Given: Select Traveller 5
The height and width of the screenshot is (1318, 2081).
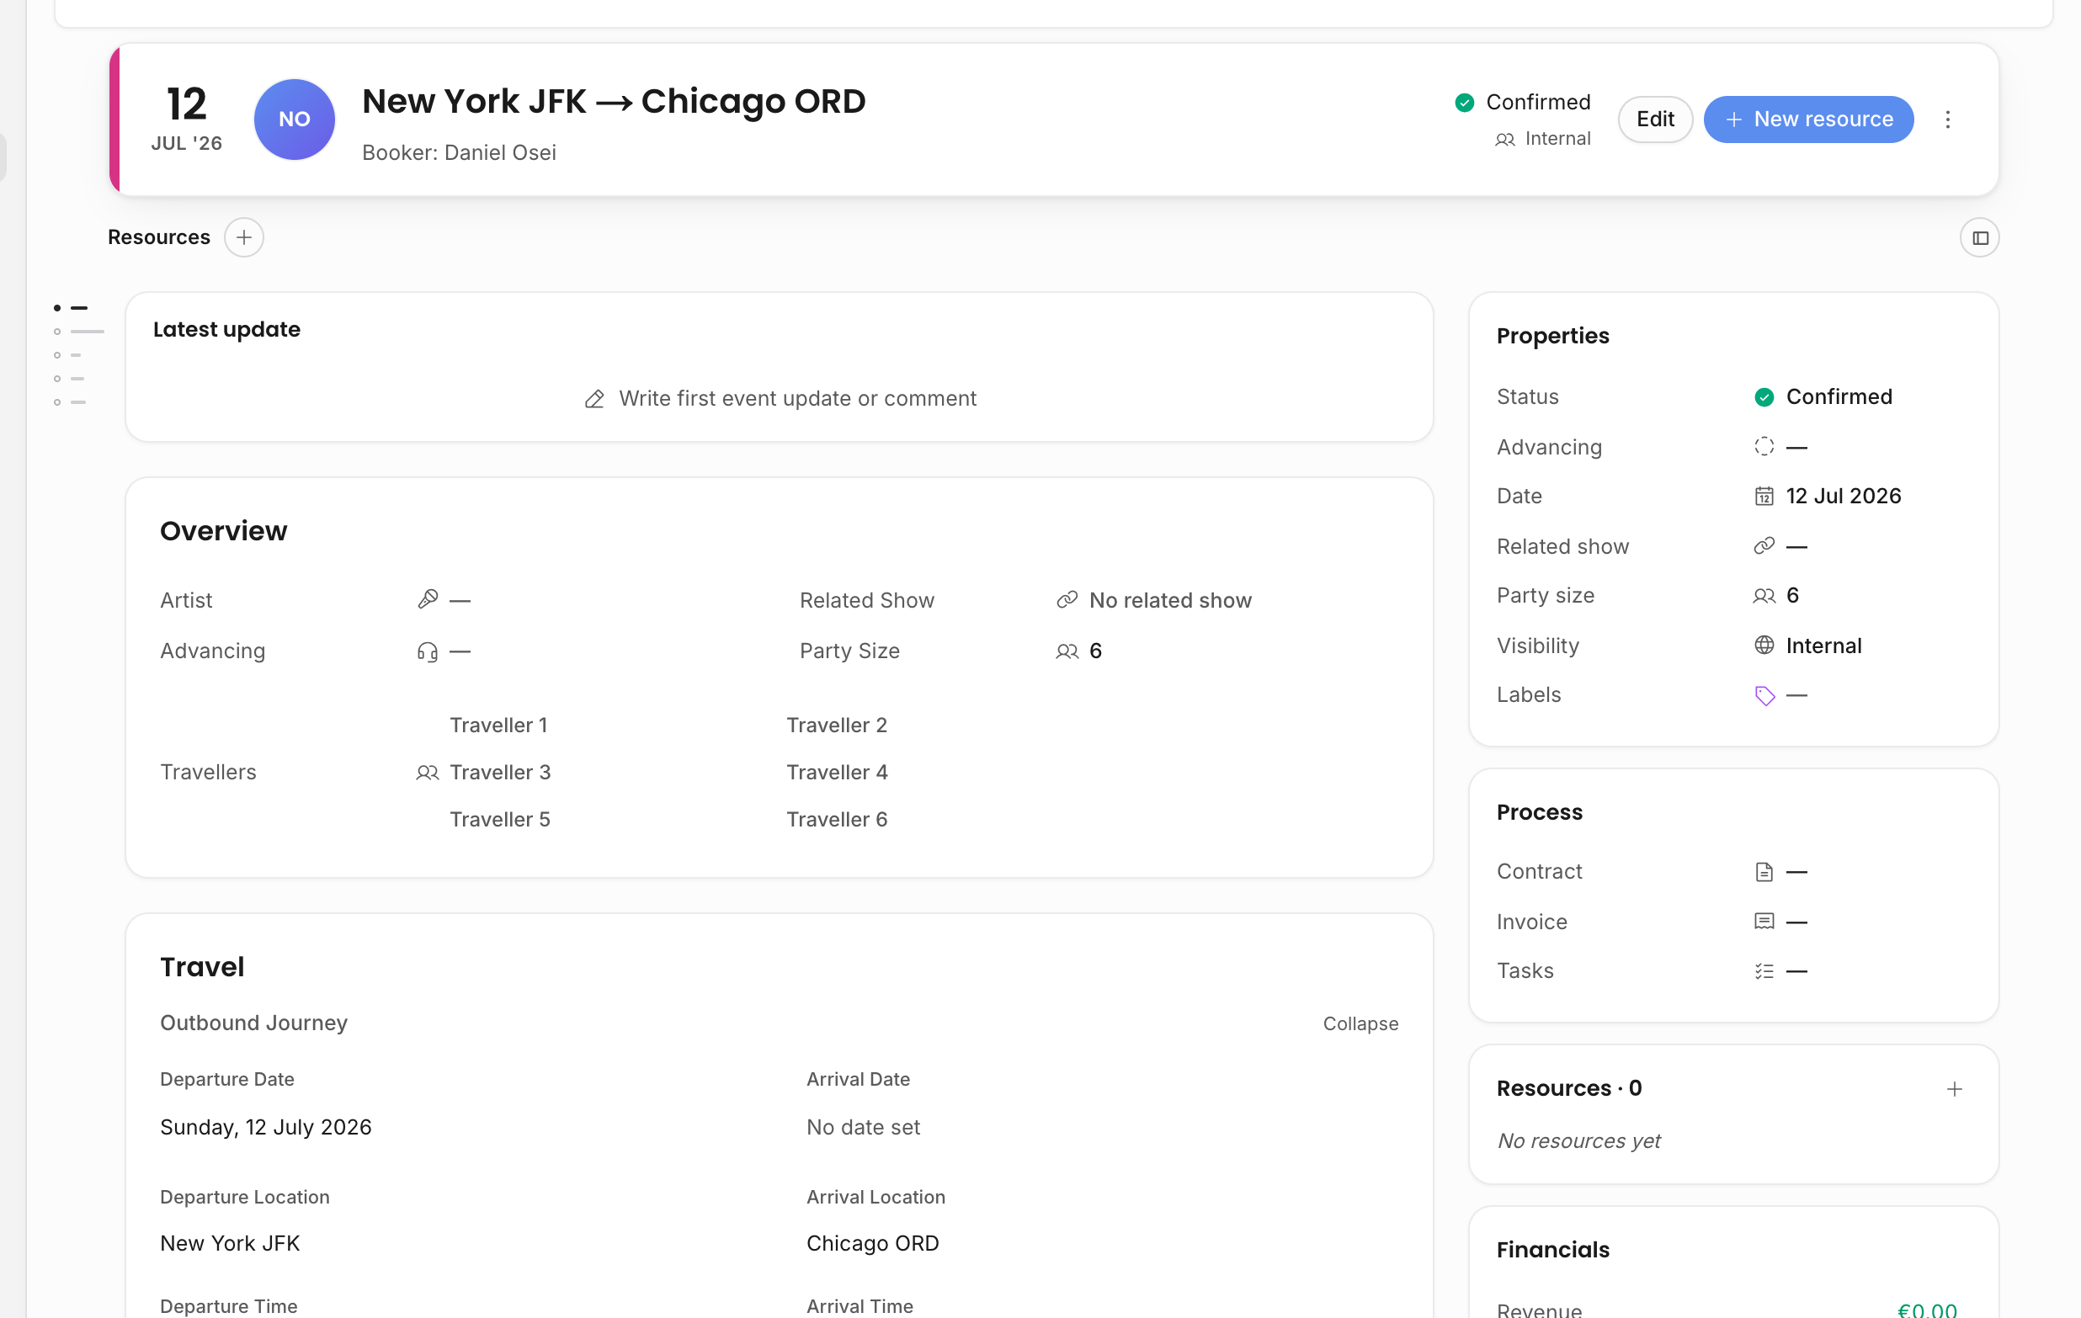Looking at the screenshot, I should click(499, 819).
